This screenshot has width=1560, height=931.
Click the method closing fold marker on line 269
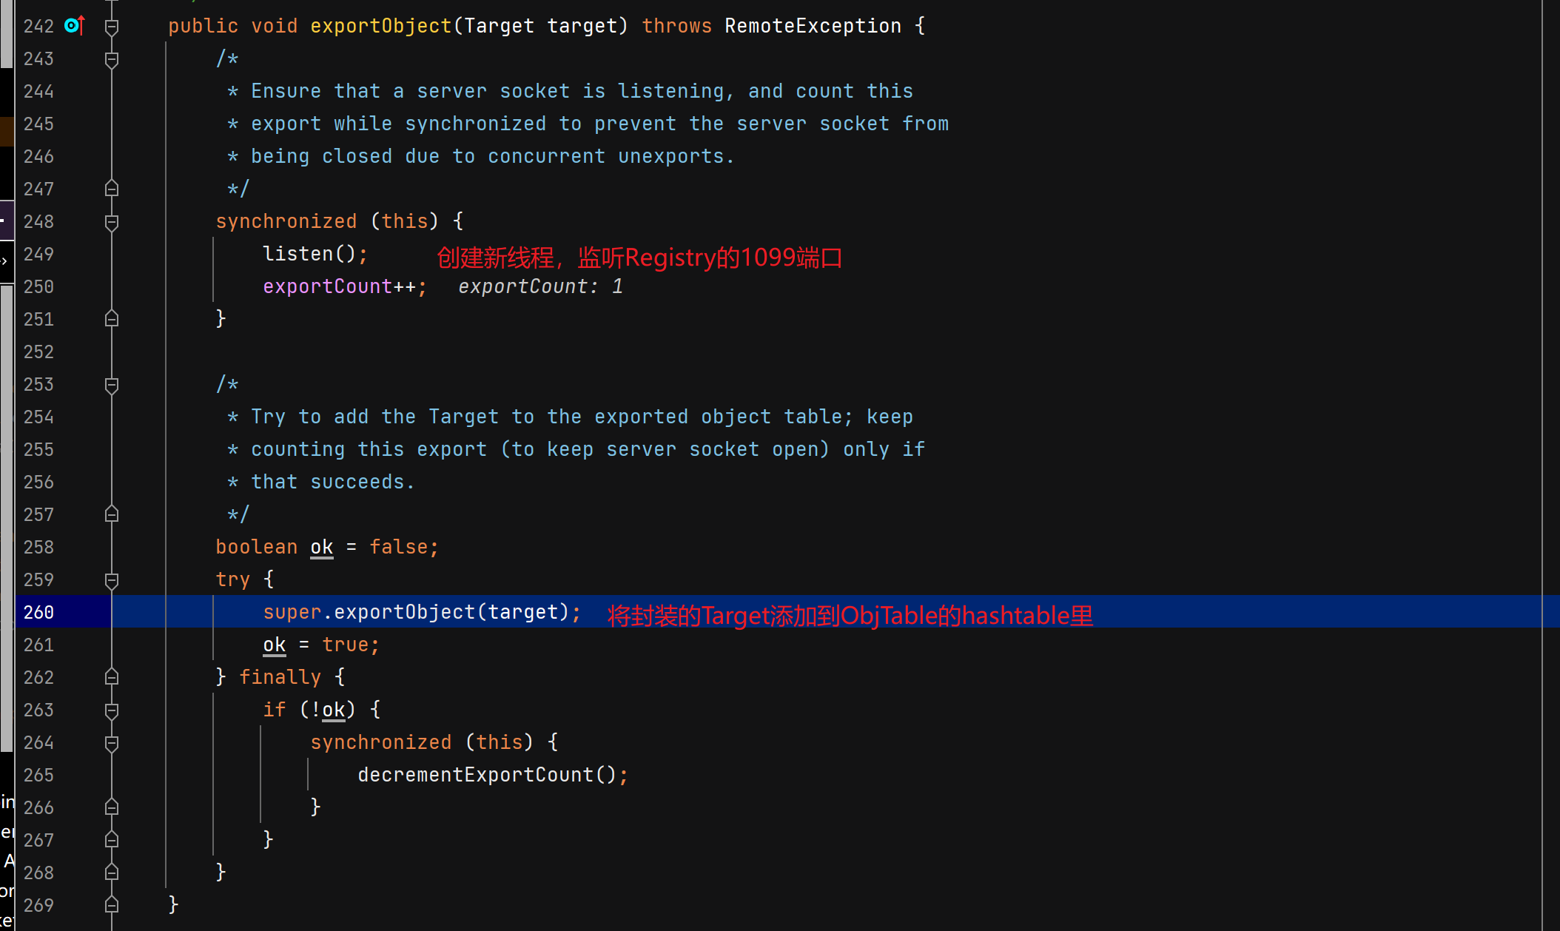pos(112,905)
